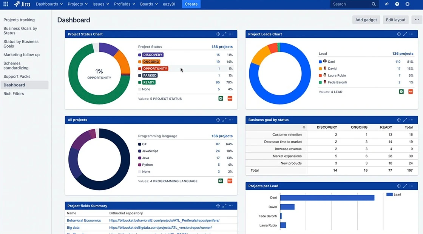Open the Jira settings gear
This screenshot has height=234, width=423.
point(407,4)
